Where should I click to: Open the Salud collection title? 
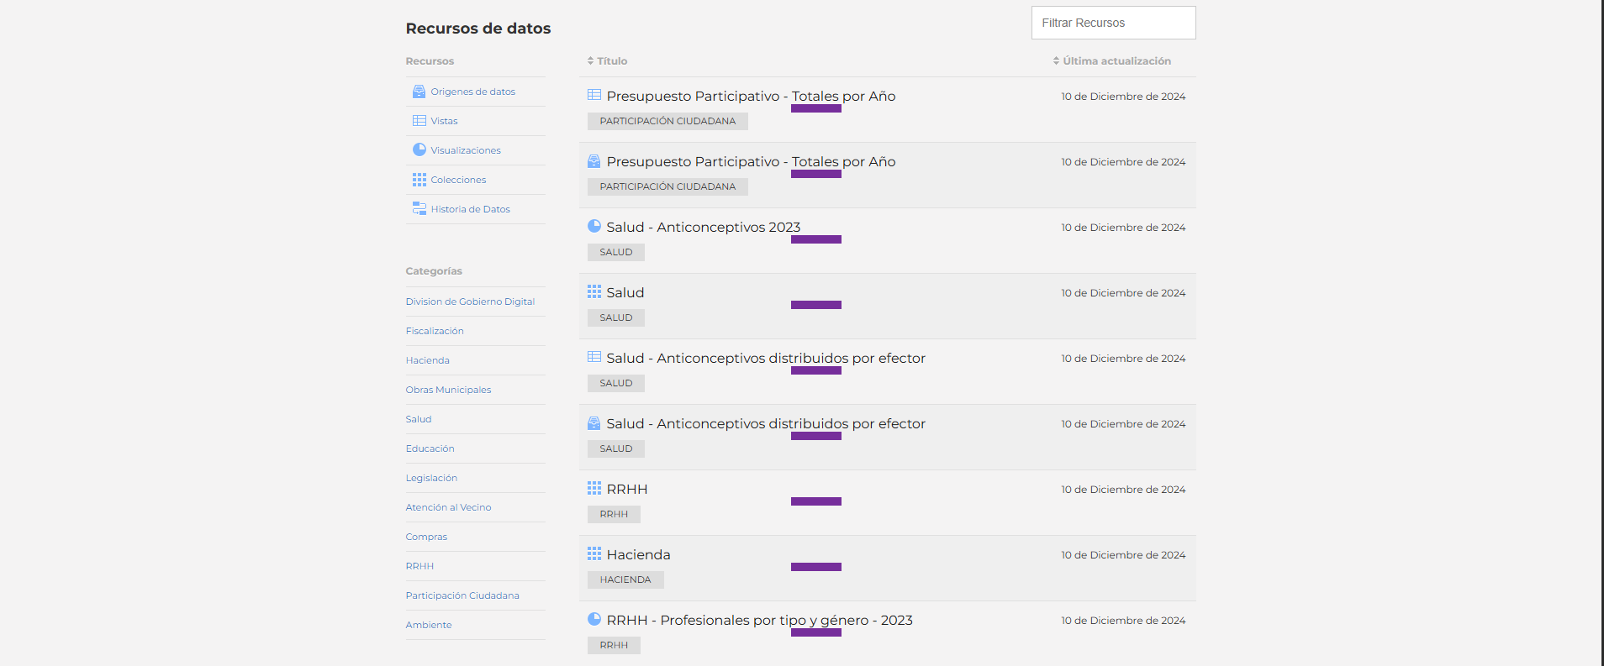point(625,292)
